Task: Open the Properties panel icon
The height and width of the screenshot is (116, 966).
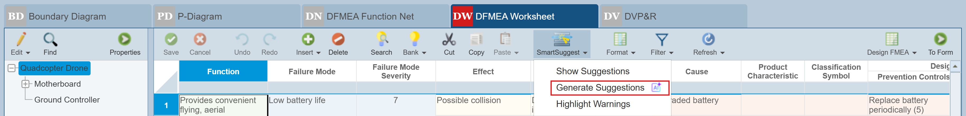Action: [x=124, y=39]
